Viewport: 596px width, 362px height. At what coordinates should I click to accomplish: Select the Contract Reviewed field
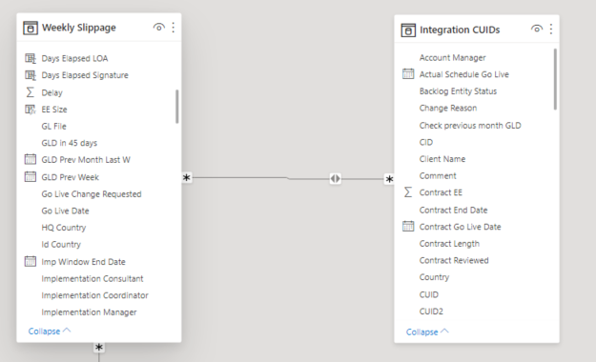pyautogui.click(x=454, y=260)
